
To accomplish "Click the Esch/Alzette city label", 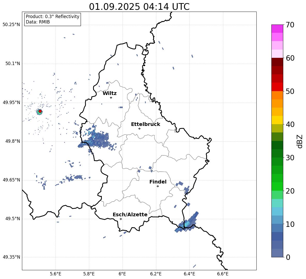I will (130, 214).
